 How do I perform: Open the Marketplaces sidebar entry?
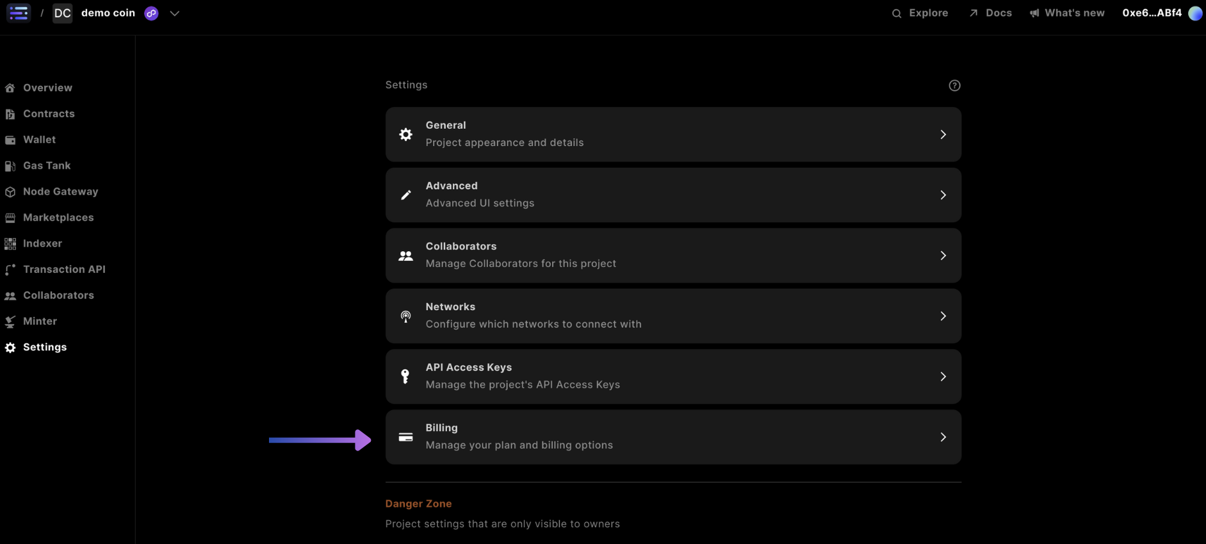click(x=59, y=217)
